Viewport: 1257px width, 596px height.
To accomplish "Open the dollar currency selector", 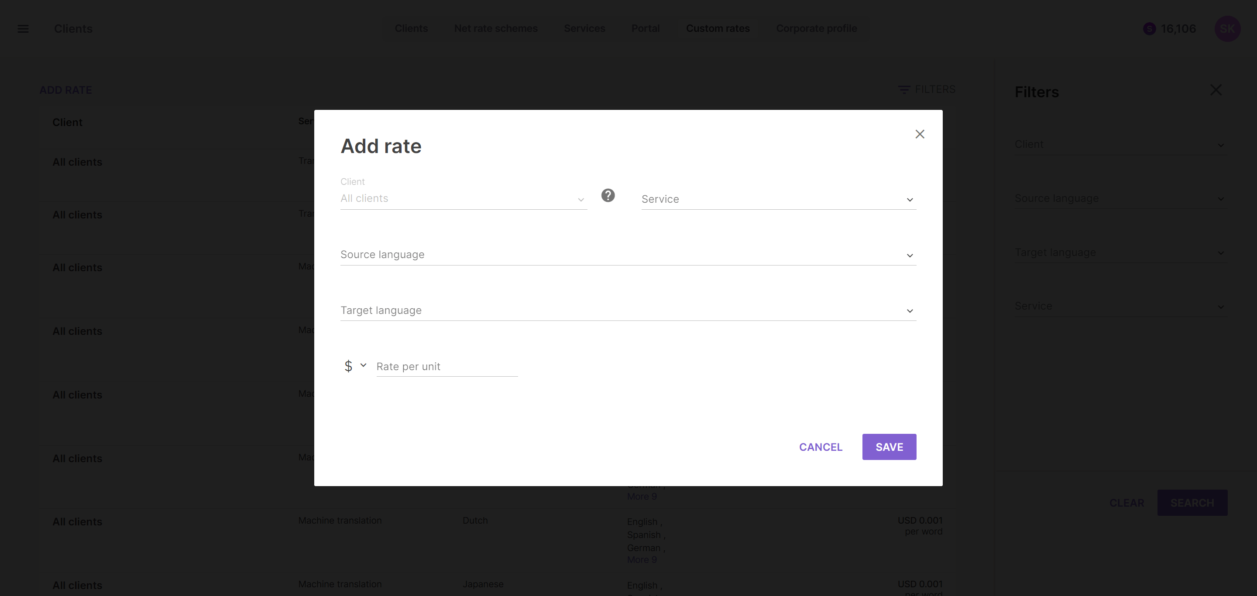I will [355, 366].
